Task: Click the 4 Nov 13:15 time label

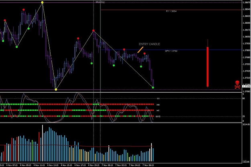Action: click(x=53, y=165)
